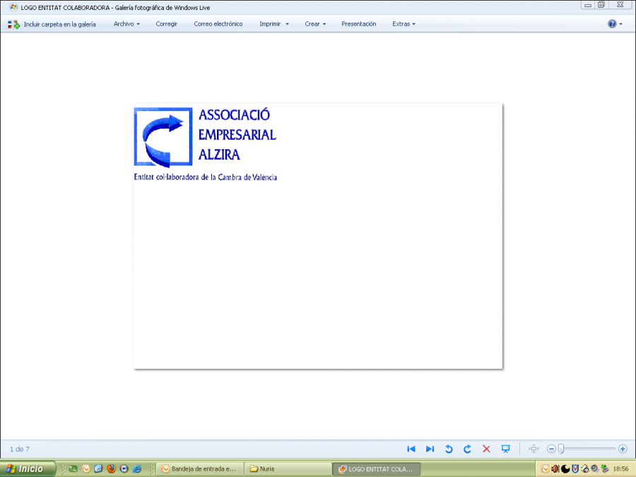The width and height of the screenshot is (636, 477).
Task: Open the Corregir panel
Action: (x=166, y=24)
